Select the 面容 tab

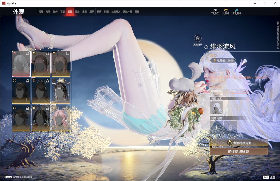(x=63, y=12)
